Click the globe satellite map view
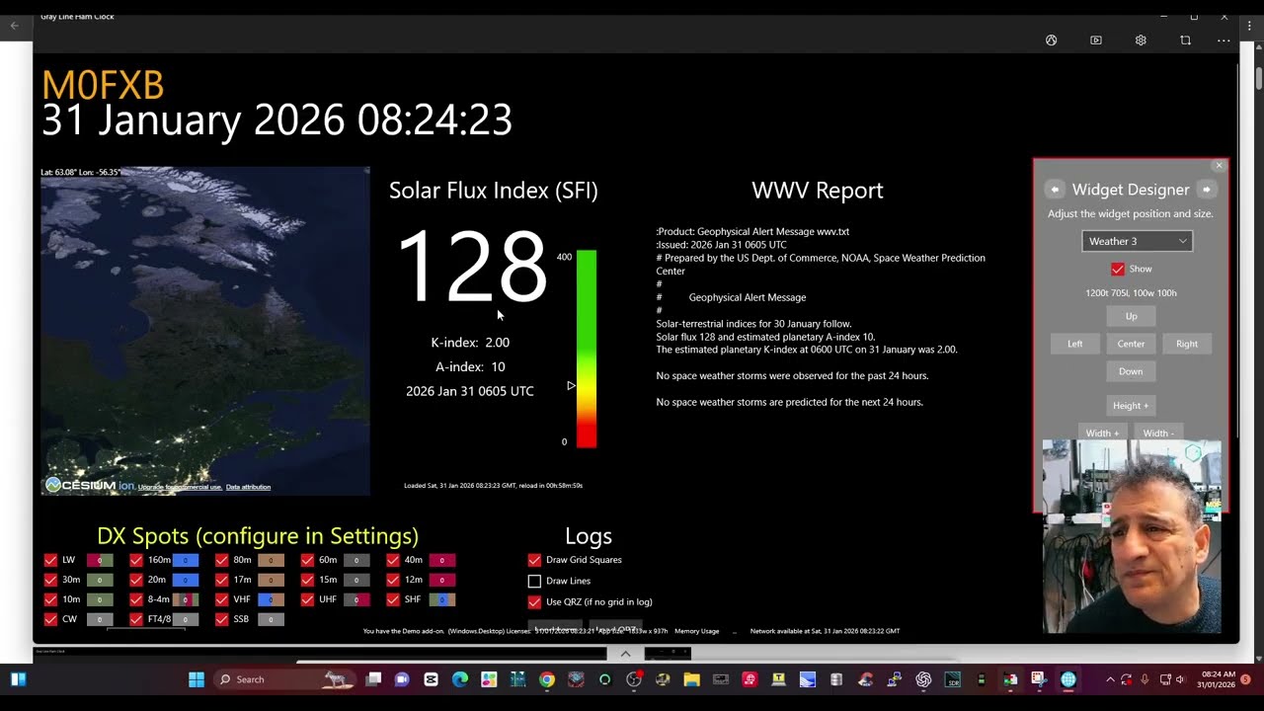The width and height of the screenshot is (1264, 711). pyautogui.click(x=205, y=331)
